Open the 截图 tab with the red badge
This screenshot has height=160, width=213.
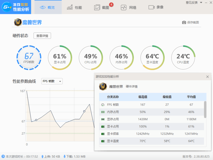(101, 7)
